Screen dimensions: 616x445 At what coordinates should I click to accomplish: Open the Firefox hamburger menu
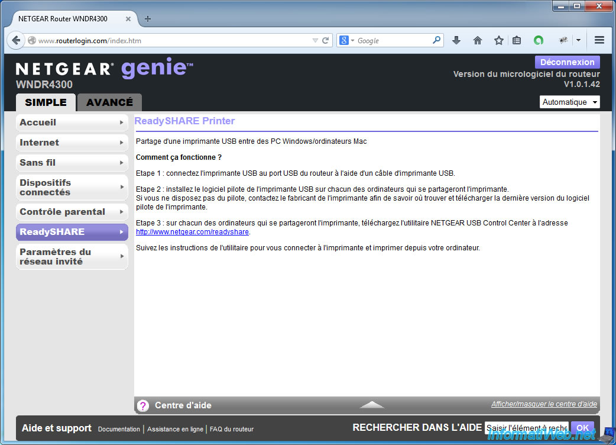tap(599, 40)
